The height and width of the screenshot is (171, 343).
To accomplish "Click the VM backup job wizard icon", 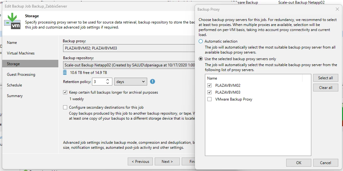I will (x=12, y=21).
